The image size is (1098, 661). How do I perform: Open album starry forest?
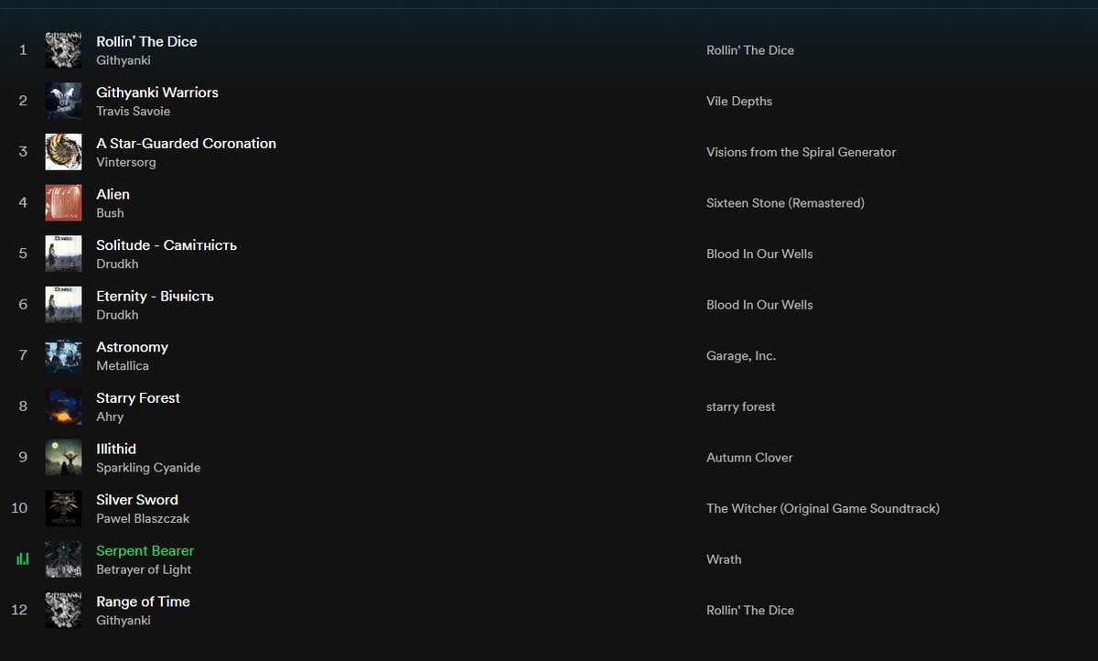(740, 406)
